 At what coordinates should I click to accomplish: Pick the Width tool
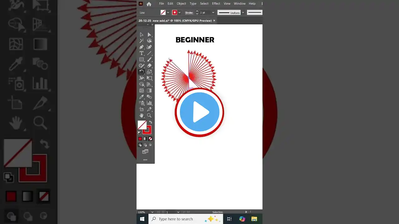142,78
